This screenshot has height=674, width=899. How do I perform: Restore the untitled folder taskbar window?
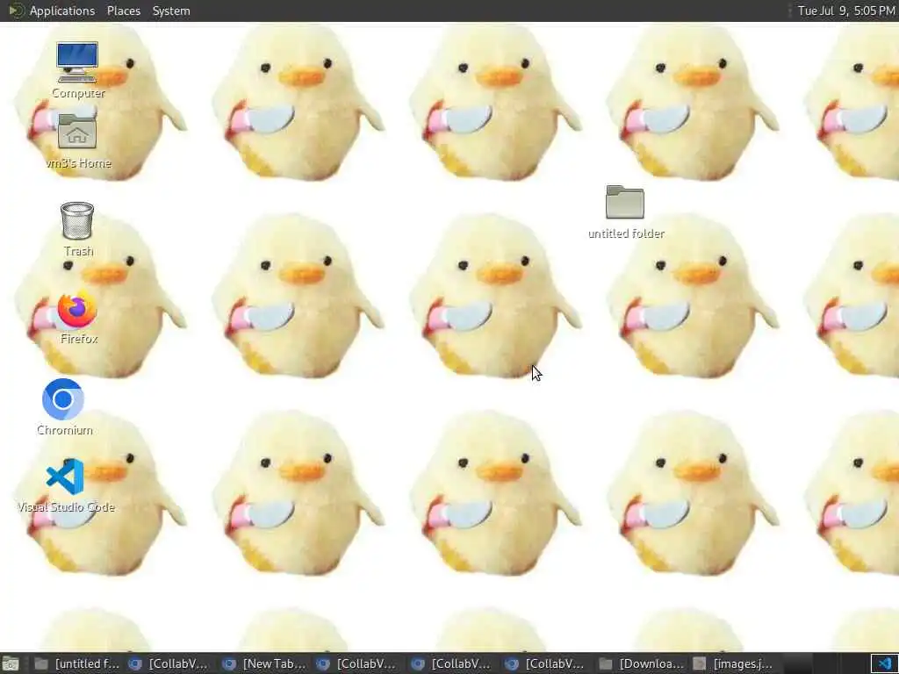coord(77,663)
